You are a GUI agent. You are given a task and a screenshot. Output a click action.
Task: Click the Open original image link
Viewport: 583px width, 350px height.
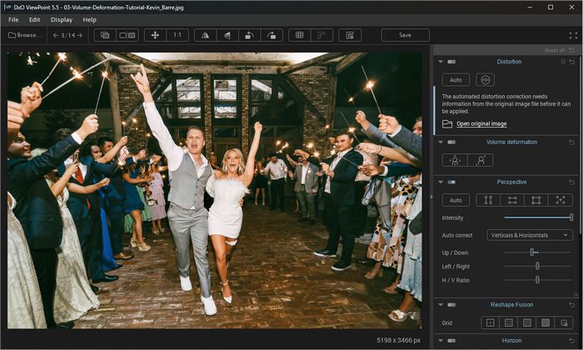pyautogui.click(x=480, y=123)
